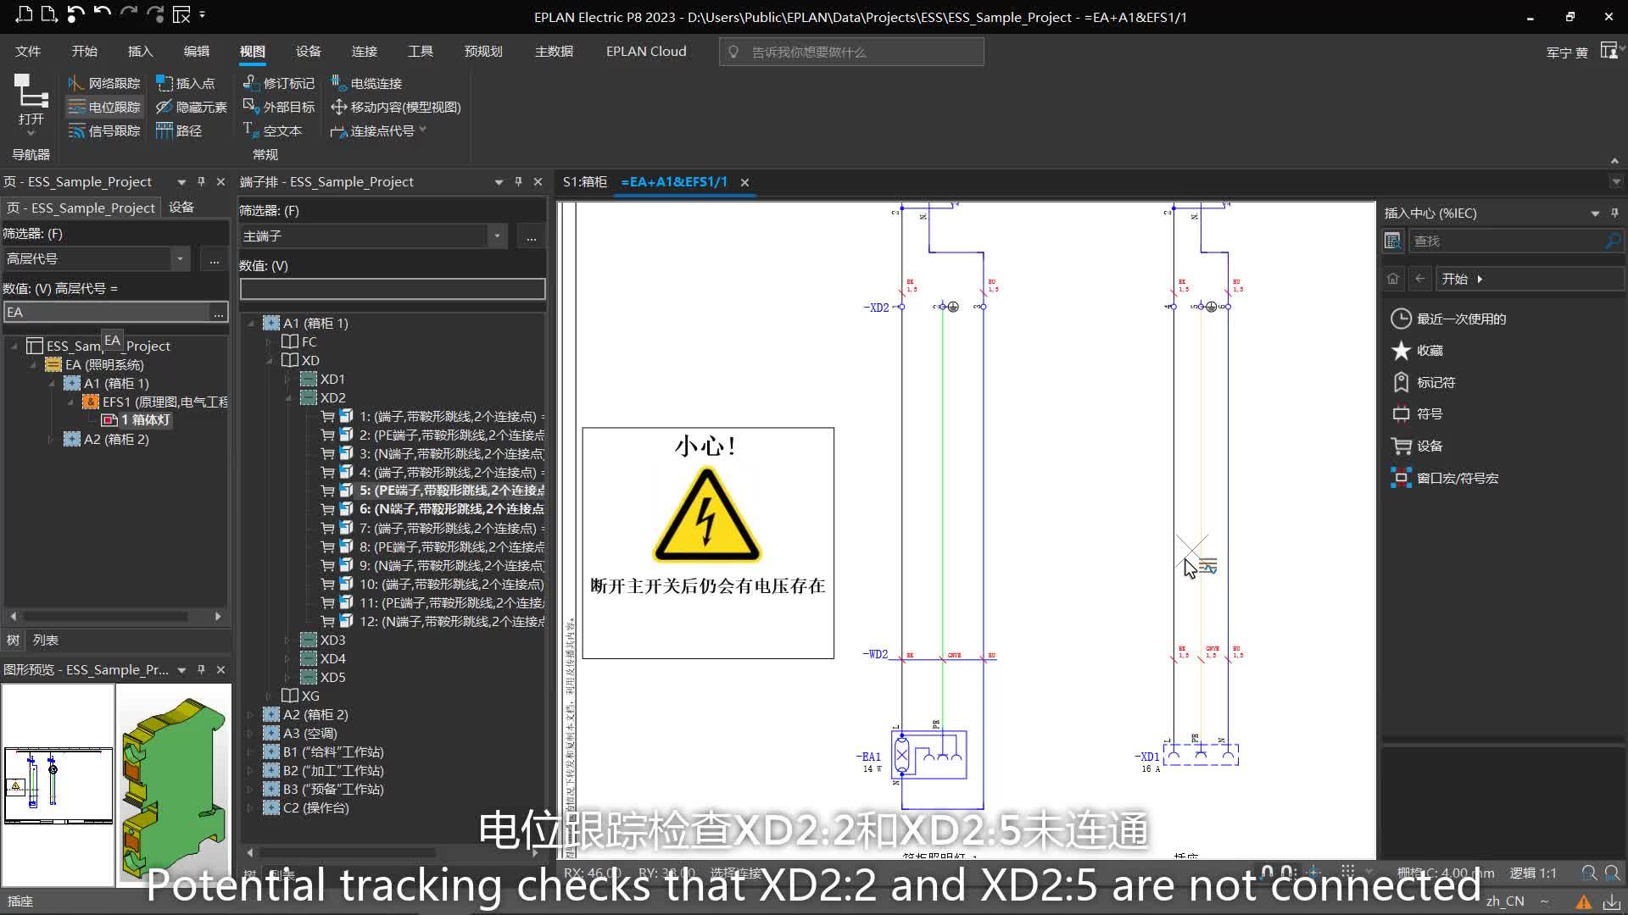Open the 主端子 filter dropdown
Image resolution: width=1628 pixels, height=915 pixels.
[x=498, y=236]
